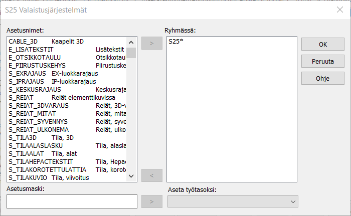Open the Aseta työtasoksi dropdown
The height and width of the screenshot is (216, 351).
(233, 201)
